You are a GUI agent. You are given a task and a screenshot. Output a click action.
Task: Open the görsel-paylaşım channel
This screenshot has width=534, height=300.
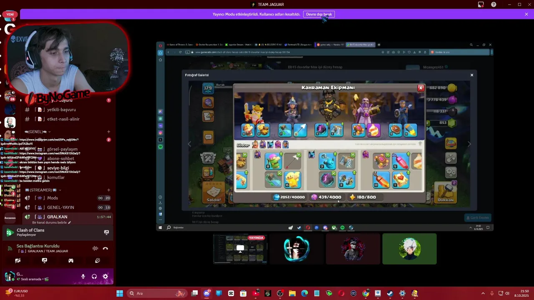coord(67,149)
